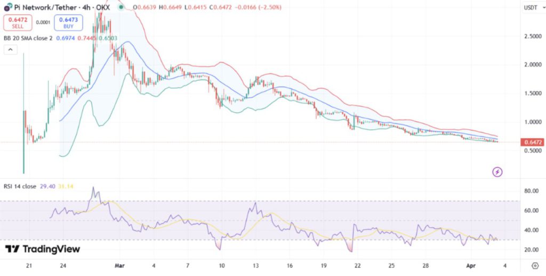Click the 0.6472 current price tag on the axis
The image size is (546, 276).
[533, 142]
